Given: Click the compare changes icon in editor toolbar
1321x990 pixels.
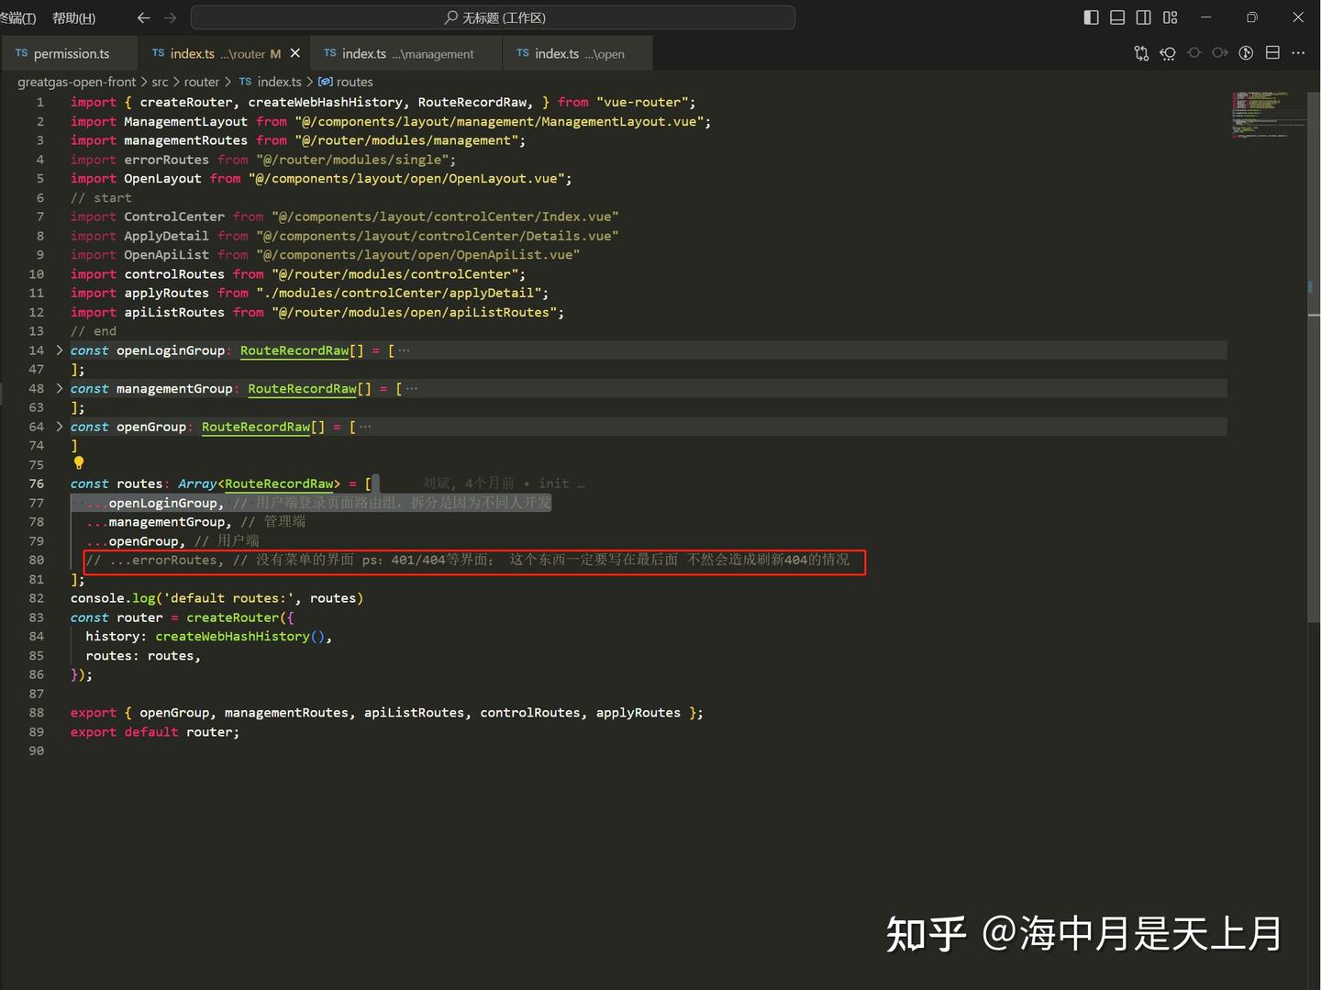Looking at the screenshot, I should point(1141,53).
